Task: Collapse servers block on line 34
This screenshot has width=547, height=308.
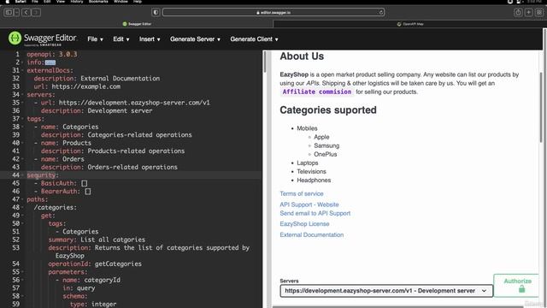Action: click(x=22, y=95)
